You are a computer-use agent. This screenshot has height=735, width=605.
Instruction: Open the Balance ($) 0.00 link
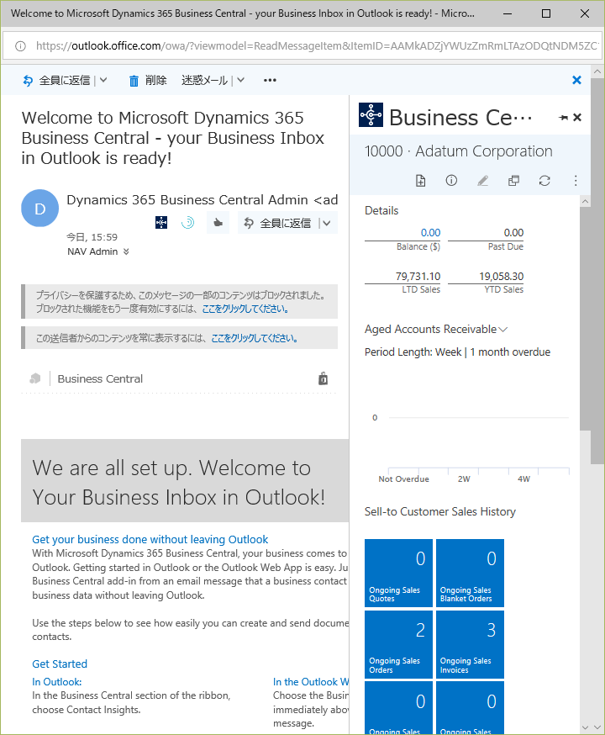tap(430, 232)
